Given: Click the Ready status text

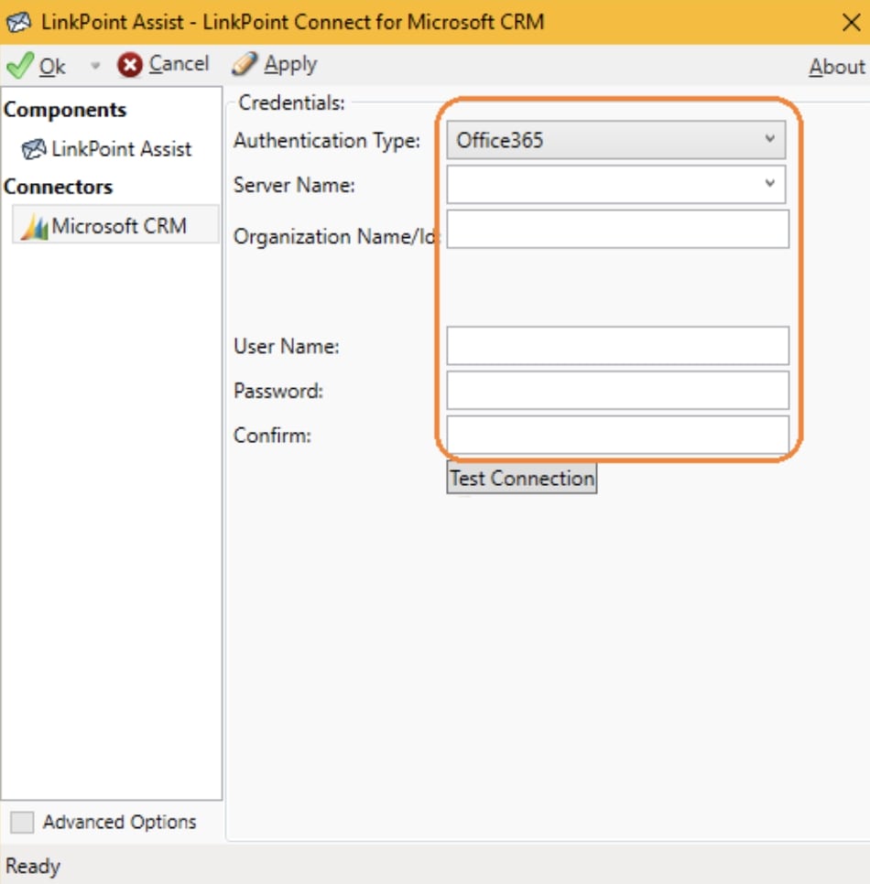Looking at the screenshot, I should click(x=33, y=866).
